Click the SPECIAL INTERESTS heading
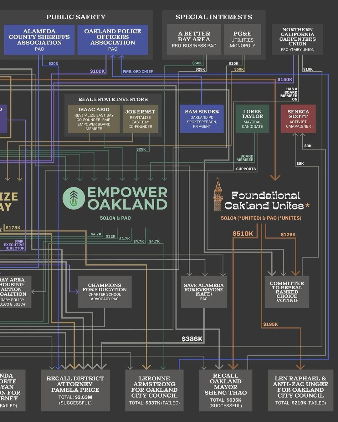Screen dimensions: 338x422 coord(214,17)
